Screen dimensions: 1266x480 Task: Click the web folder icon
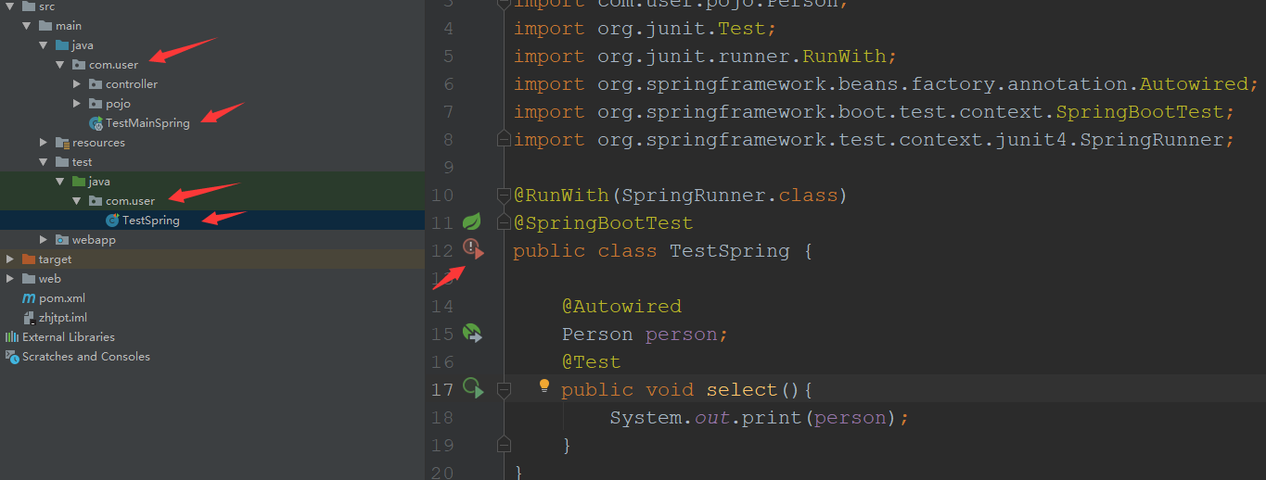(28, 279)
